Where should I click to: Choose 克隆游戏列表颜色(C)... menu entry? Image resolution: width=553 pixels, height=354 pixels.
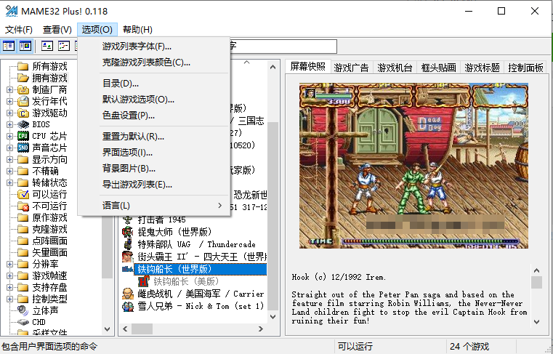pyautogui.click(x=154, y=63)
